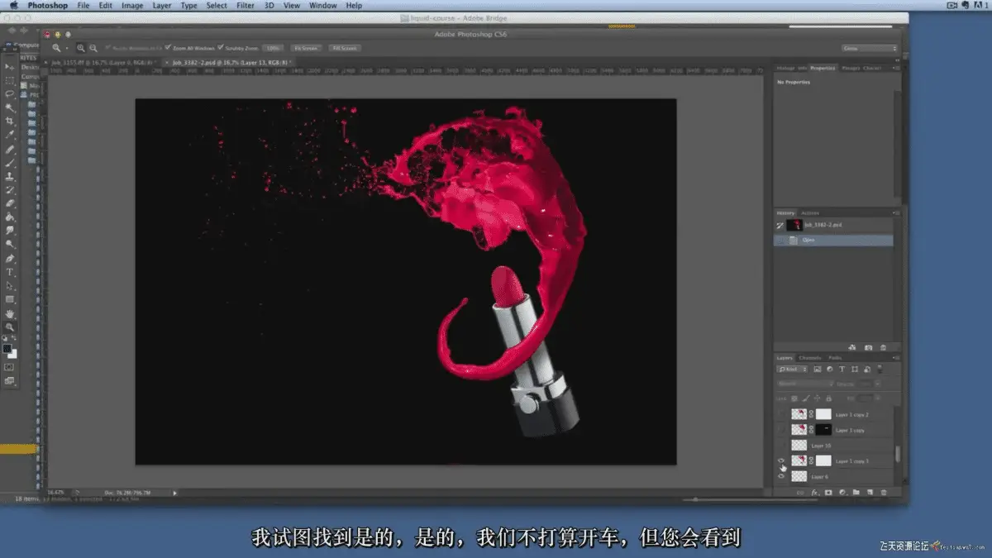
Task: Select the Crop tool
Action: (x=10, y=121)
